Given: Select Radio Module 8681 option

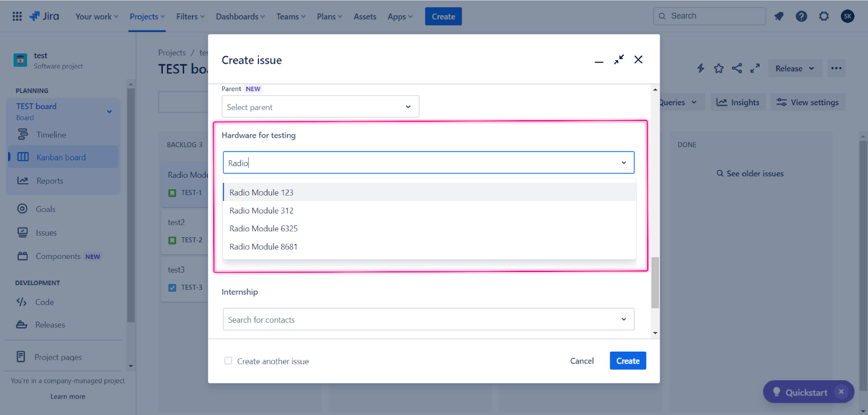Looking at the screenshot, I should click(x=429, y=247).
